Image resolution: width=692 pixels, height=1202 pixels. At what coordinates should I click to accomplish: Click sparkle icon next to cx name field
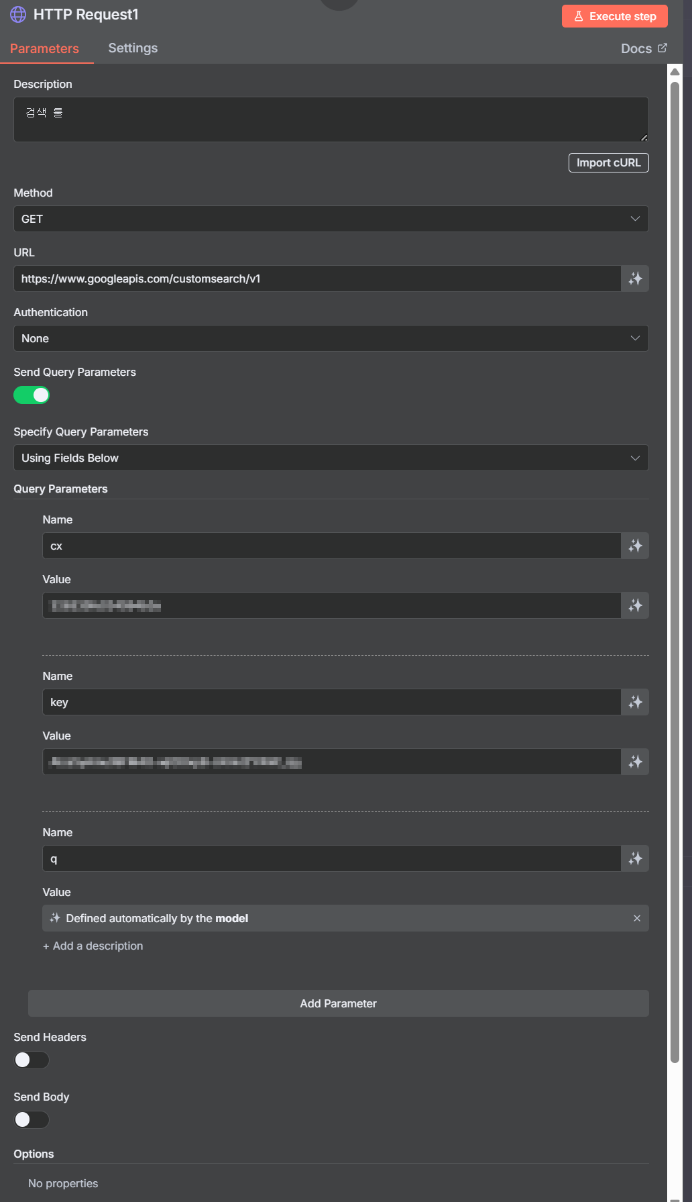635,546
